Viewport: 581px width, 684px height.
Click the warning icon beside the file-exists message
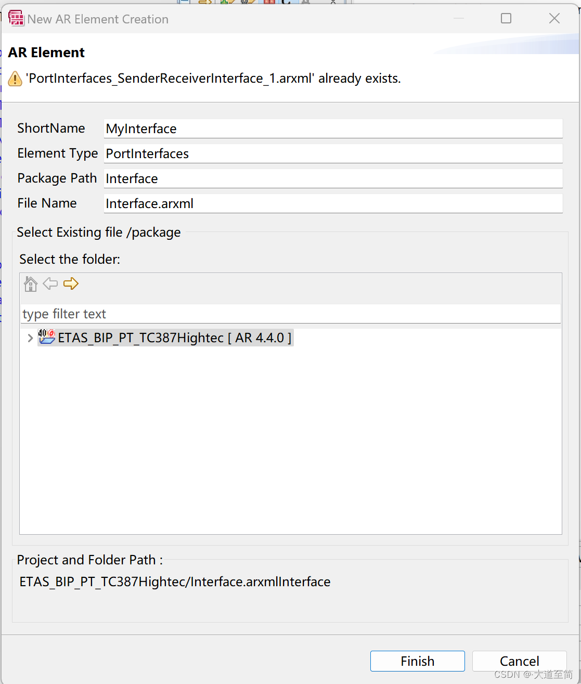pos(15,79)
